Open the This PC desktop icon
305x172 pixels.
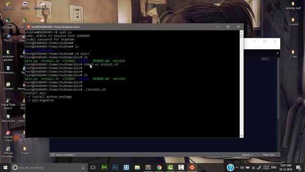tap(8, 38)
